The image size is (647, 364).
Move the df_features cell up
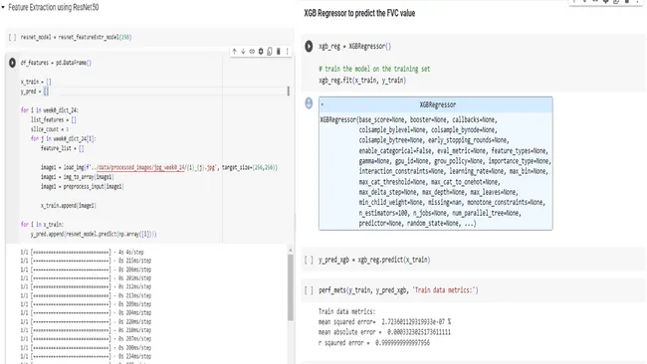(x=234, y=52)
